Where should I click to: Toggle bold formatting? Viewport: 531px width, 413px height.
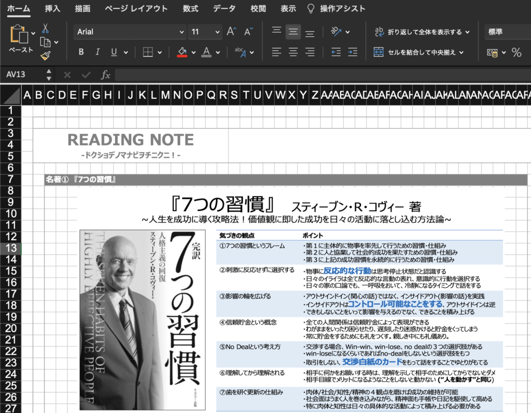(x=81, y=52)
